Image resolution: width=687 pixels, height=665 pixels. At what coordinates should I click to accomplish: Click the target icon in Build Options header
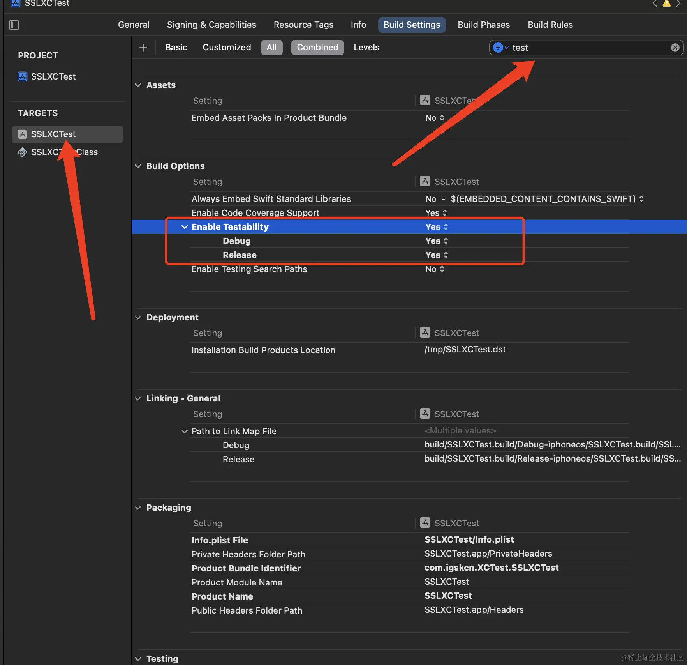pyautogui.click(x=425, y=181)
